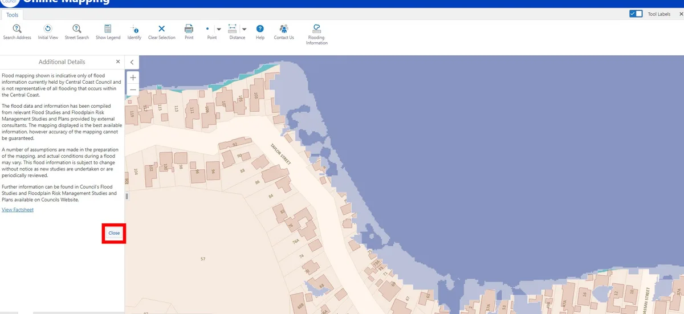The height and width of the screenshot is (314, 684).
Task: Click lot 76A on the map
Action: click(x=296, y=241)
